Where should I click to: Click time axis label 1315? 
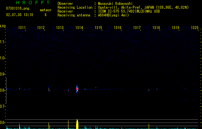(x=98, y=28)
